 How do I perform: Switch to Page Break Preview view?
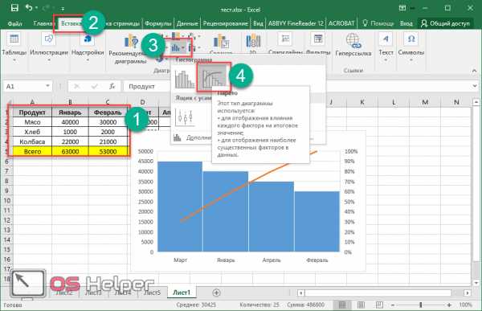tap(379, 305)
